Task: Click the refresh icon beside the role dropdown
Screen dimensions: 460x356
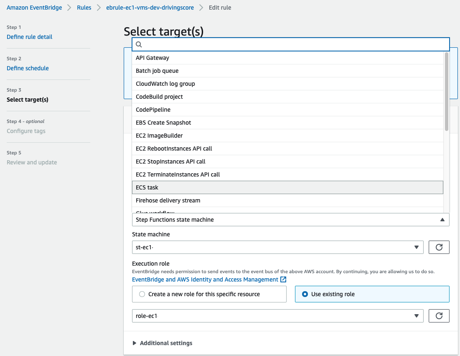Action: pyautogui.click(x=439, y=316)
